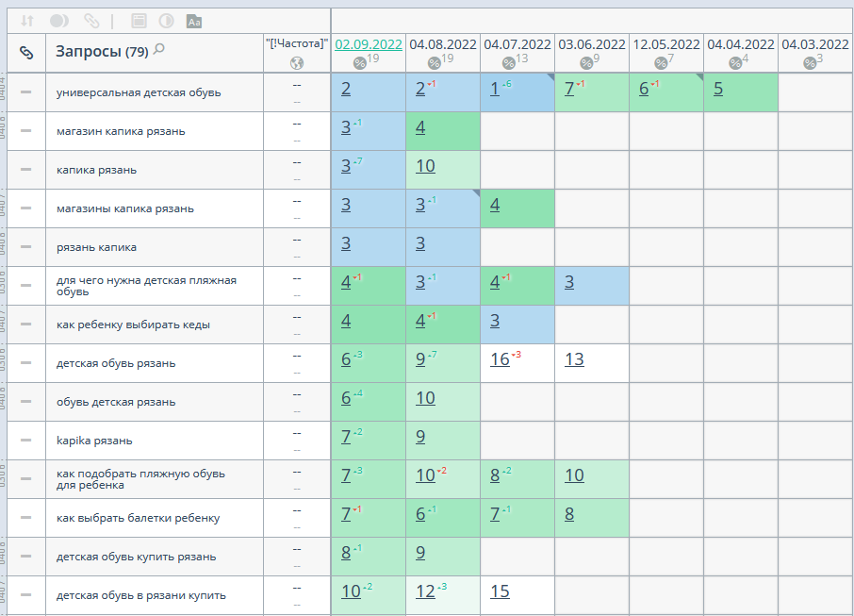Image resolution: width=854 pixels, height=616 pixels.
Task: Open position 8 for как выбрать балетки ребенку
Action: click(569, 515)
